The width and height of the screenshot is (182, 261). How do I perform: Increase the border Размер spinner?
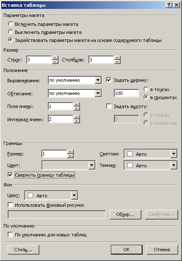70,152
